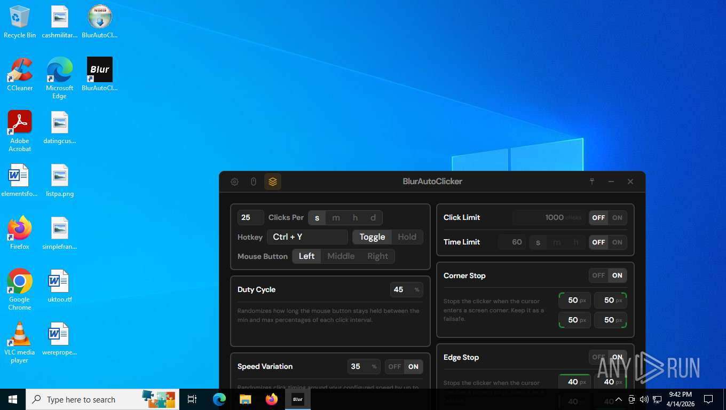Viewport: 726px width, 410px height.
Task: Choose clicks per second unit 's'
Action: 317,218
